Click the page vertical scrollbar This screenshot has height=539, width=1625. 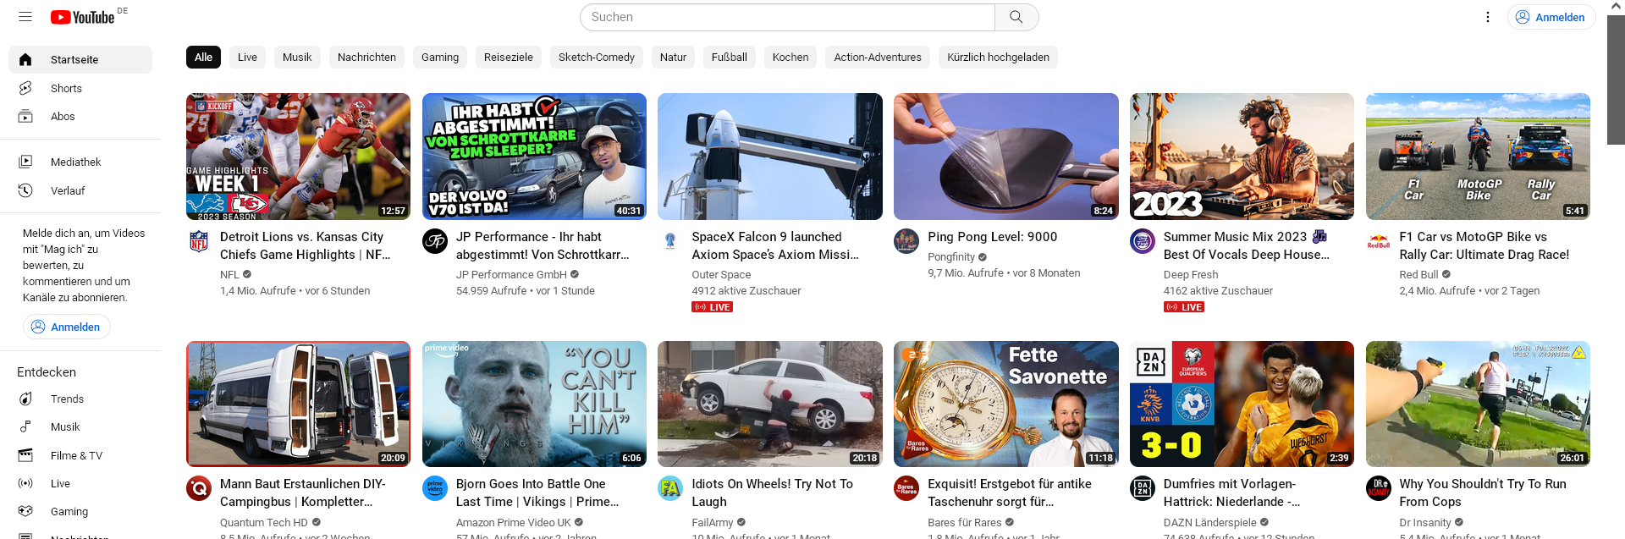coord(1616,80)
